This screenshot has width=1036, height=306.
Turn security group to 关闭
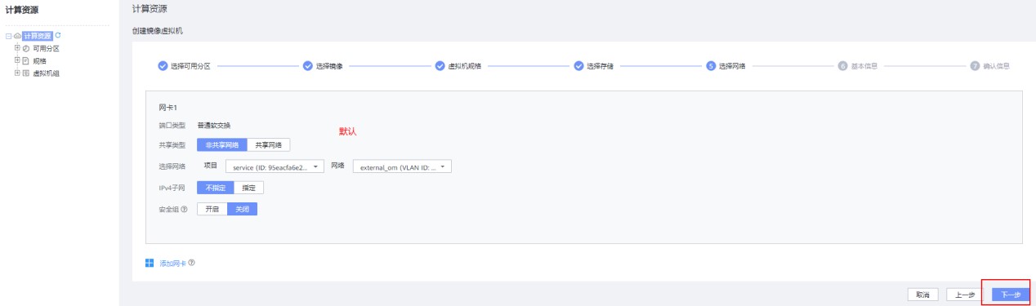242,209
